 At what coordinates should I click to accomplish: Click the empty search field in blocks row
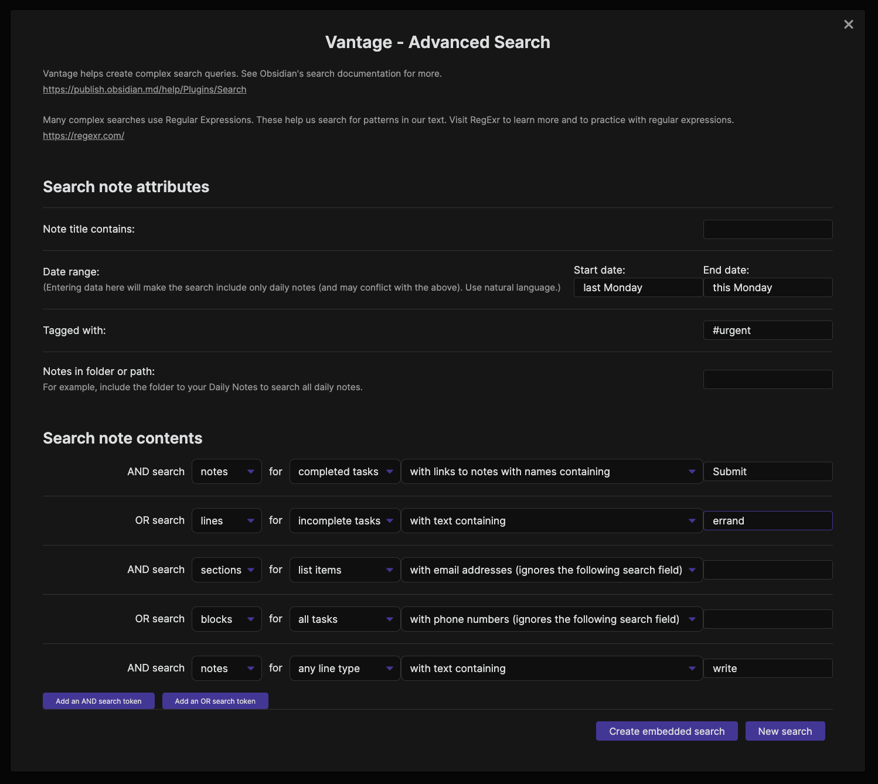pos(768,619)
